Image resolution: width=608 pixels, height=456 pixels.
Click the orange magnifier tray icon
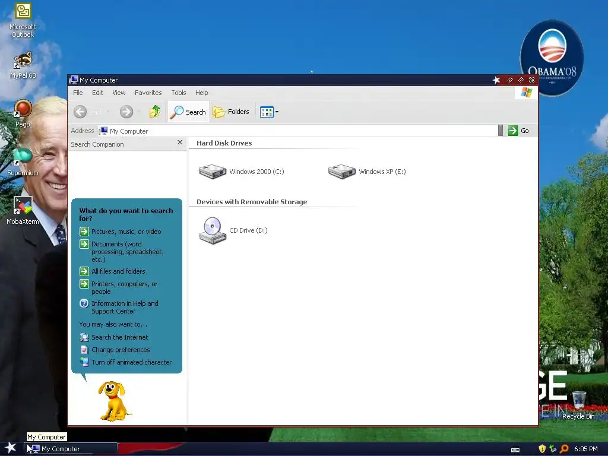(564, 449)
